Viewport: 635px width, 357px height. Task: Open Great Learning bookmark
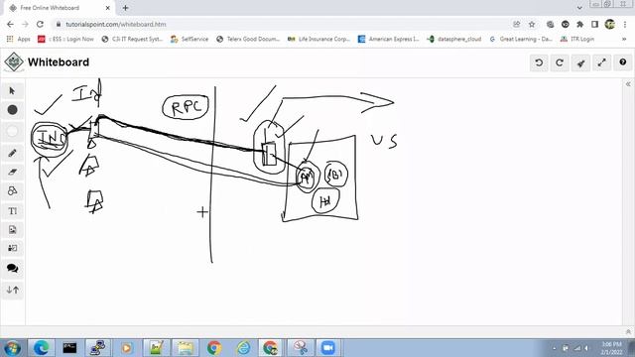coord(521,39)
